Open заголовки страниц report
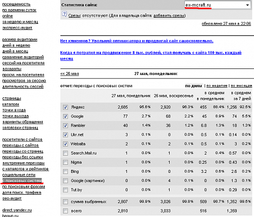The width and height of the screenshot is (254, 217). [x=20, y=128]
